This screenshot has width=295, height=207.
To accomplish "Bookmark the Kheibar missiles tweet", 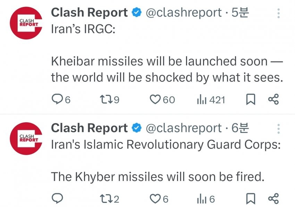I will [x=251, y=100].
